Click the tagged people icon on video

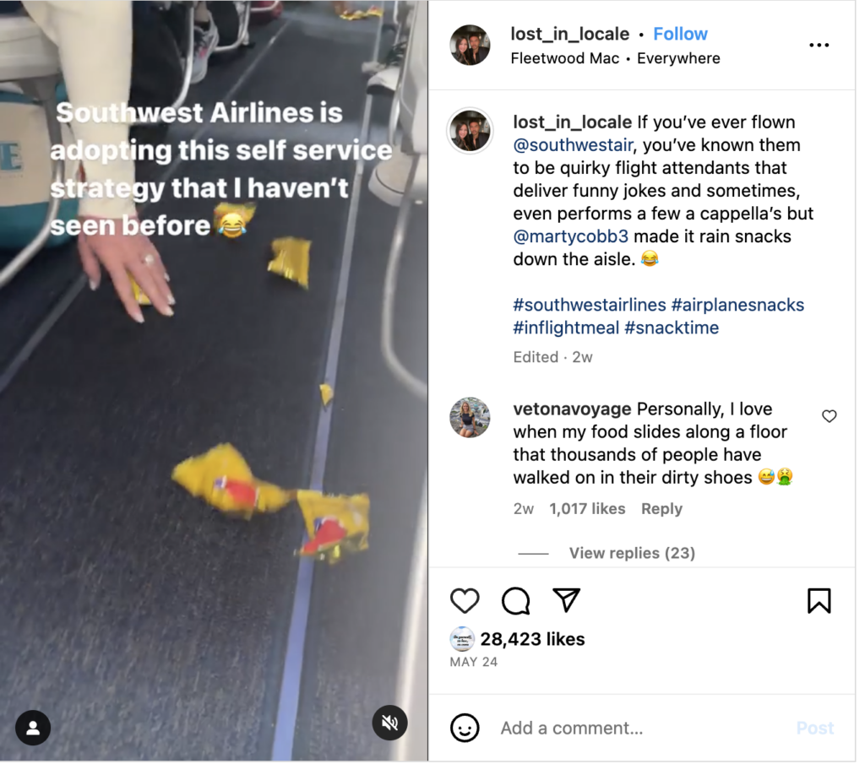point(33,728)
